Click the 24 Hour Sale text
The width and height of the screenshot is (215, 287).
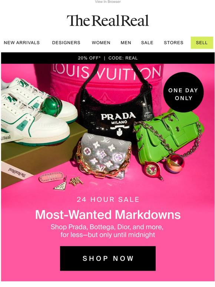[108, 199]
